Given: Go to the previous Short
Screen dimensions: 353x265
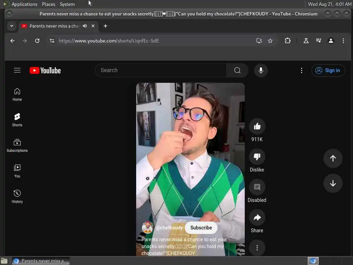Looking at the screenshot, I should 333,158.
